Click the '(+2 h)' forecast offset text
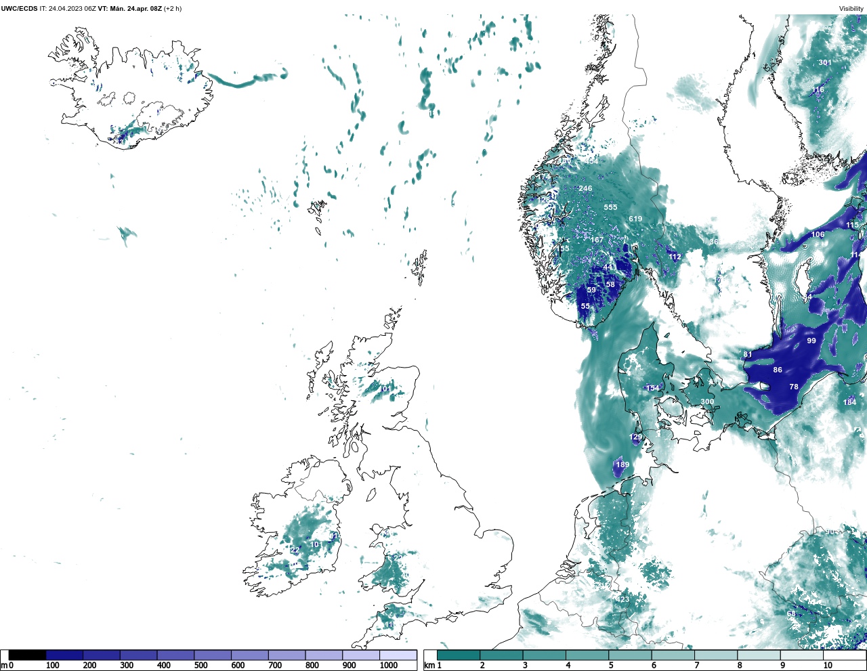867x671 pixels. click(x=173, y=9)
